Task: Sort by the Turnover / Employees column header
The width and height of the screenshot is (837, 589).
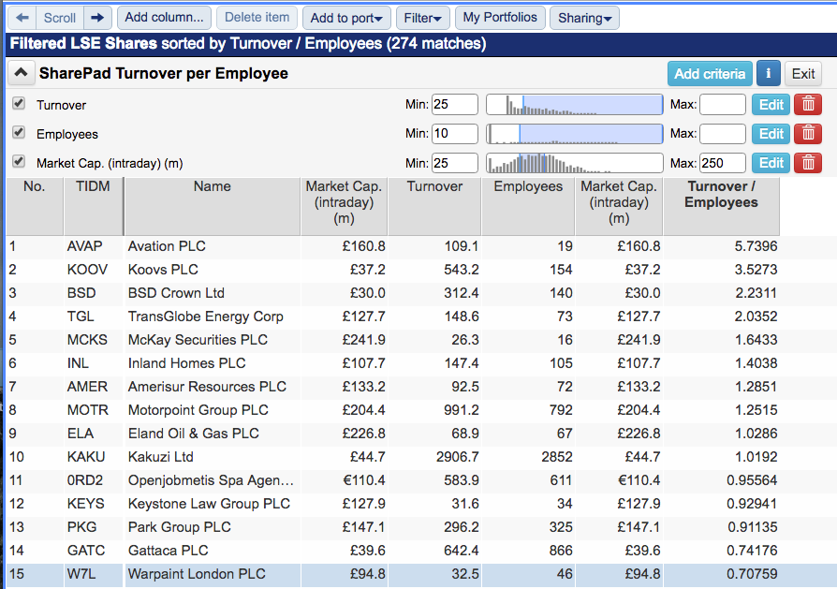Action: click(721, 206)
